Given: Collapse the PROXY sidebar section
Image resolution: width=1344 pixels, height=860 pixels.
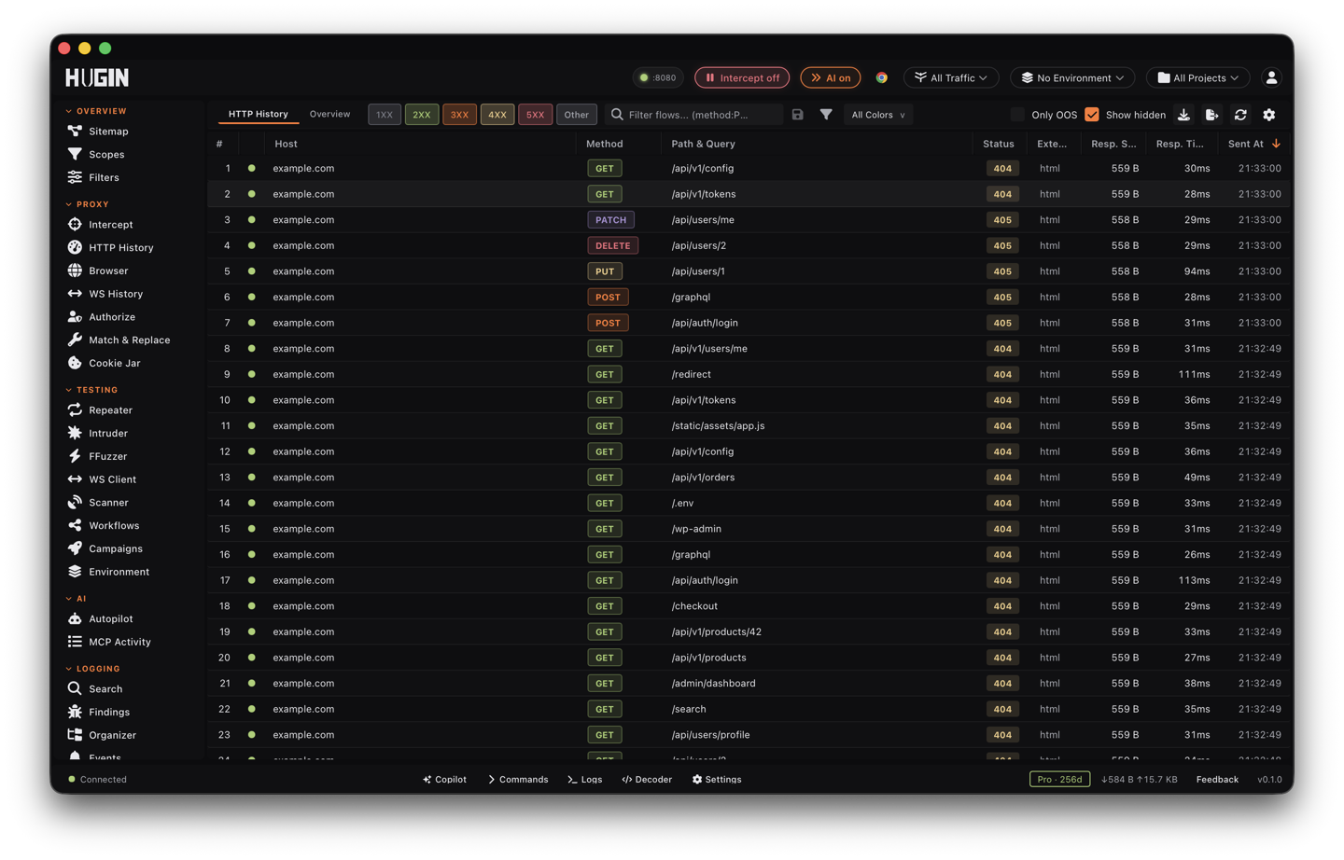Looking at the screenshot, I should click(x=88, y=204).
